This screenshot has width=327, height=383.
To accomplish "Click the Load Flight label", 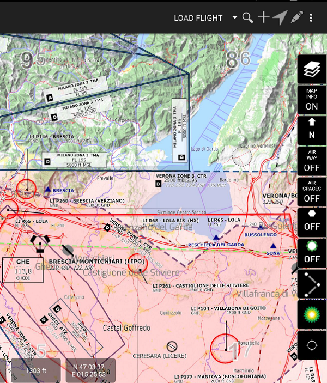I will click(198, 17).
